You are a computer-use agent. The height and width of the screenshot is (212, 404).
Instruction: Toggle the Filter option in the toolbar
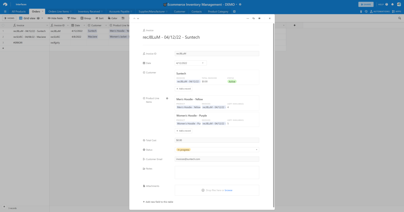point(72,18)
